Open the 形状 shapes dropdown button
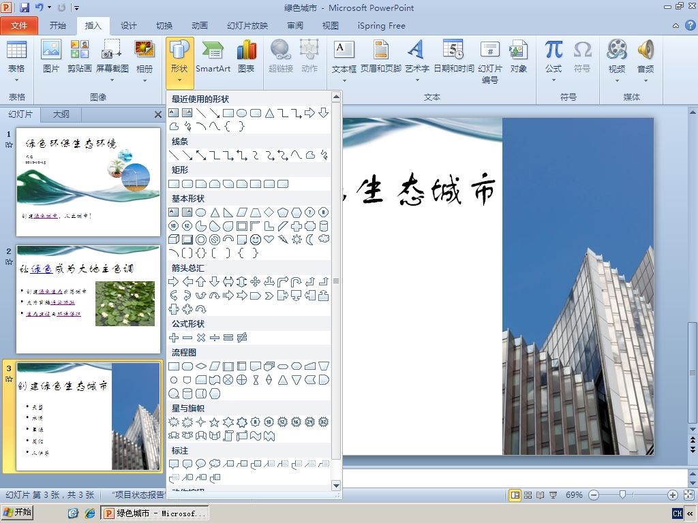Screen dimensions: 698x523 click(x=179, y=62)
